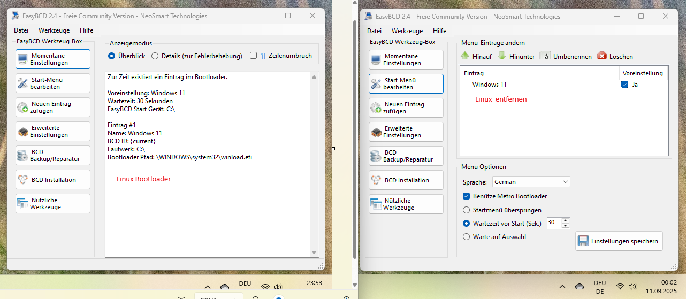Open the Werkzeuge menu in the right window
This screenshot has height=299, width=686.
[x=407, y=31]
